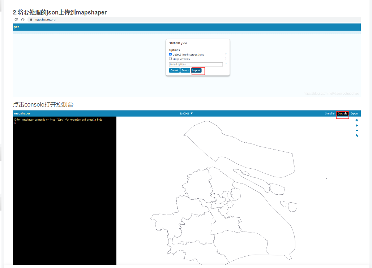Open help for detect line intersections
Image resolution: width=372 pixels, height=268 pixels.
tap(226, 54)
